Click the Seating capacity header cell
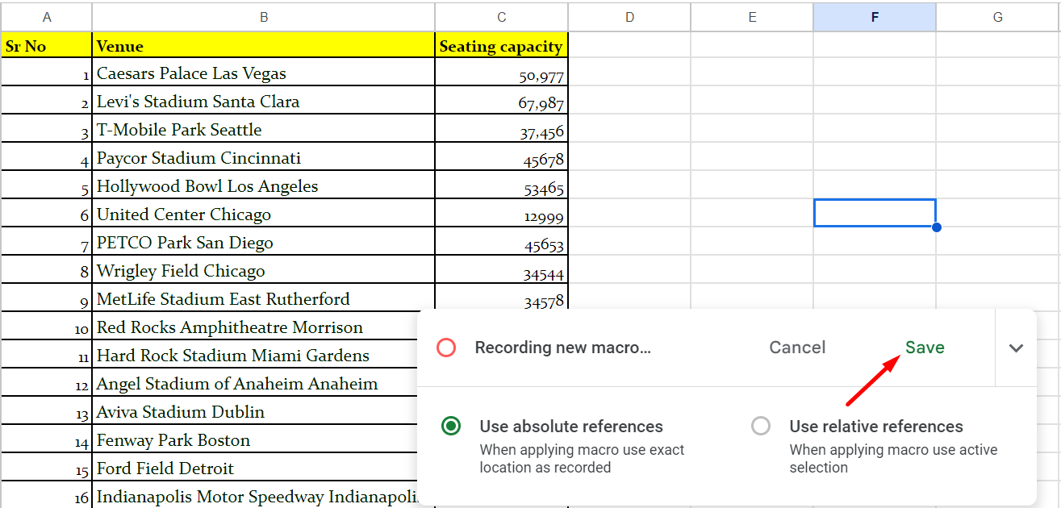1061x508 pixels. (x=502, y=45)
